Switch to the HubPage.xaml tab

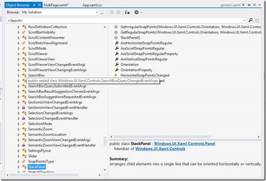56,5
